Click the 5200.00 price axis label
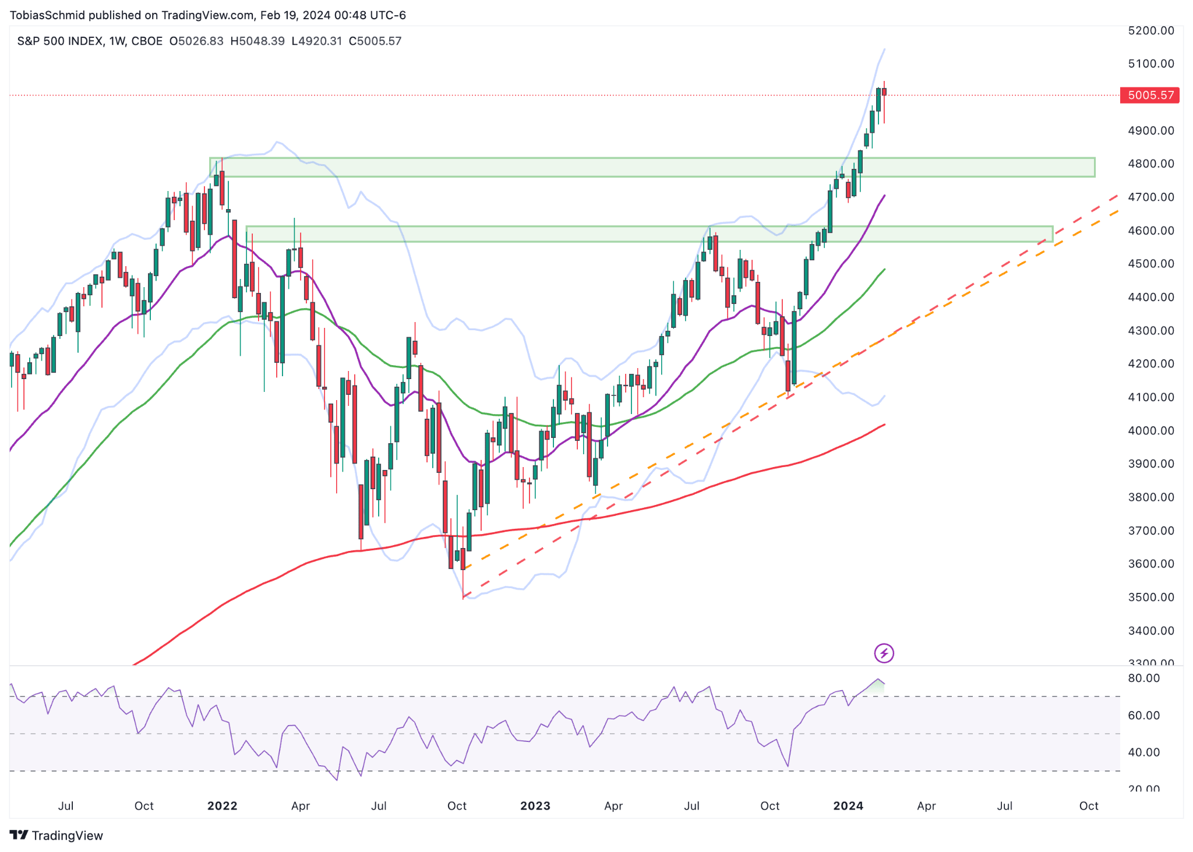 tap(1151, 30)
